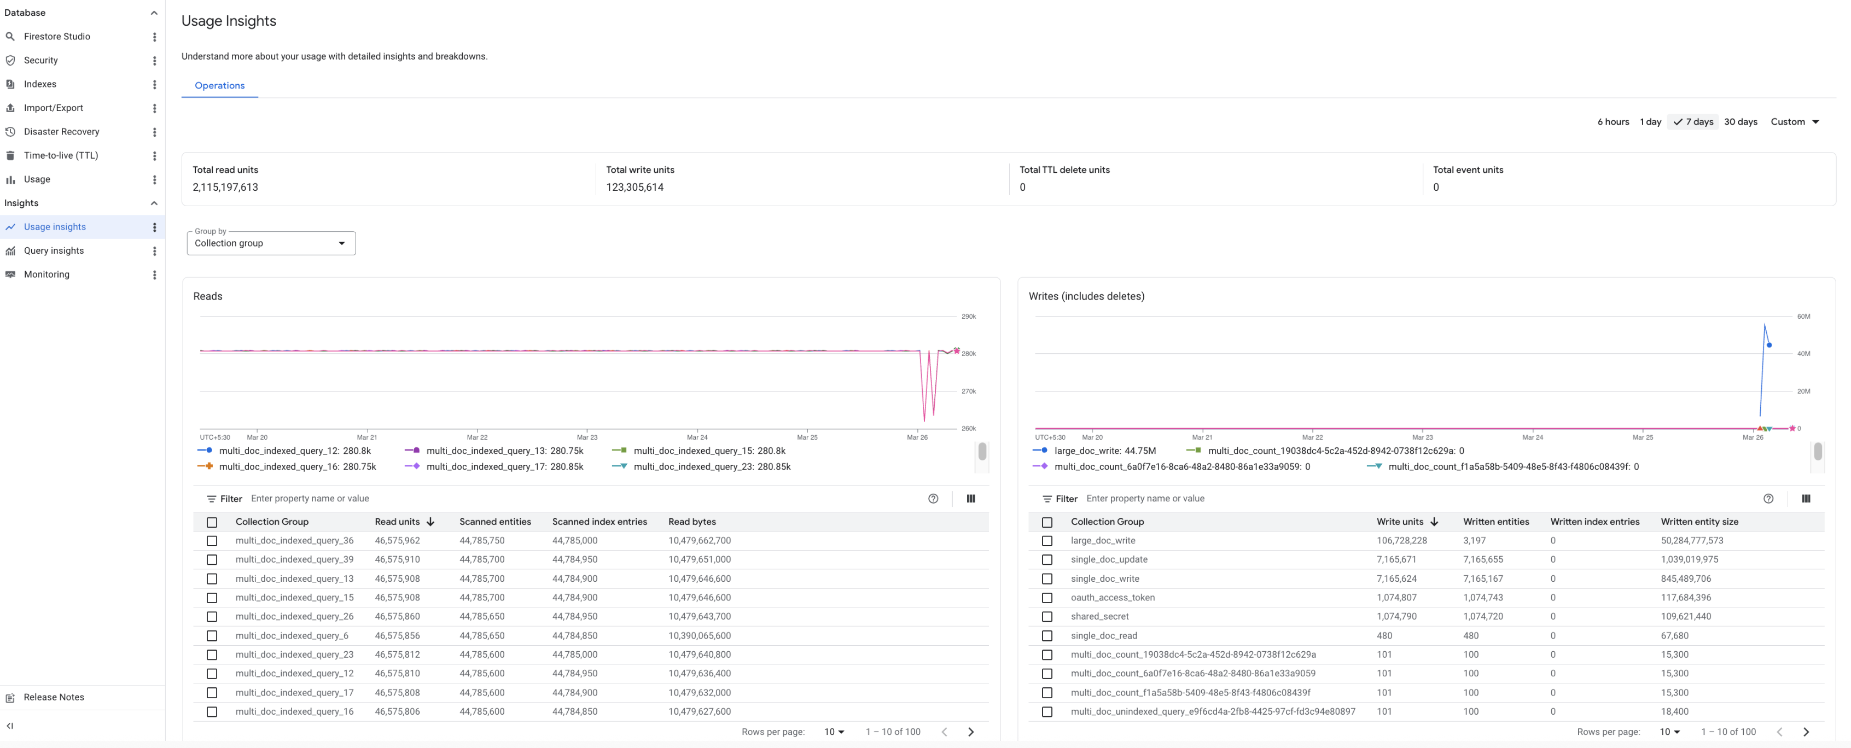The width and height of the screenshot is (1851, 748).
Task: Open the Indexes panel
Action: click(x=40, y=84)
